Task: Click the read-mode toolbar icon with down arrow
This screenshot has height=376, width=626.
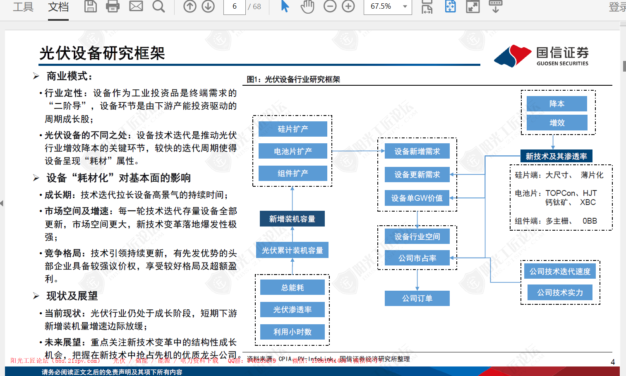Action: [x=495, y=6]
